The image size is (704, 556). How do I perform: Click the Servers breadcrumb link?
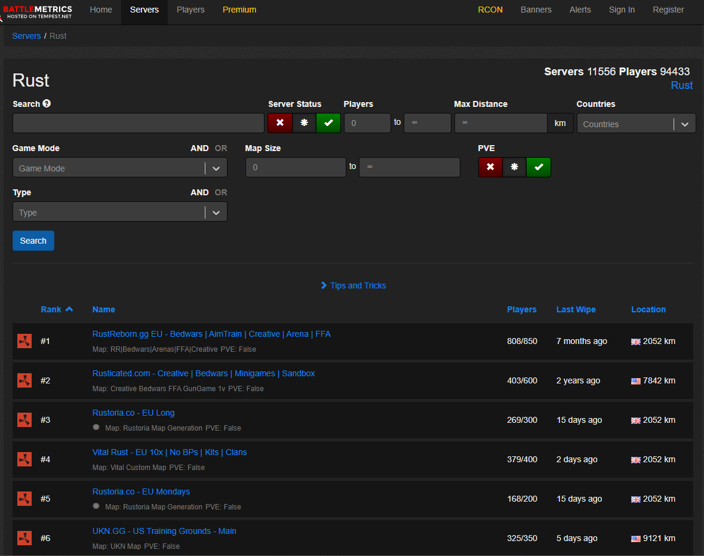pyautogui.click(x=26, y=36)
